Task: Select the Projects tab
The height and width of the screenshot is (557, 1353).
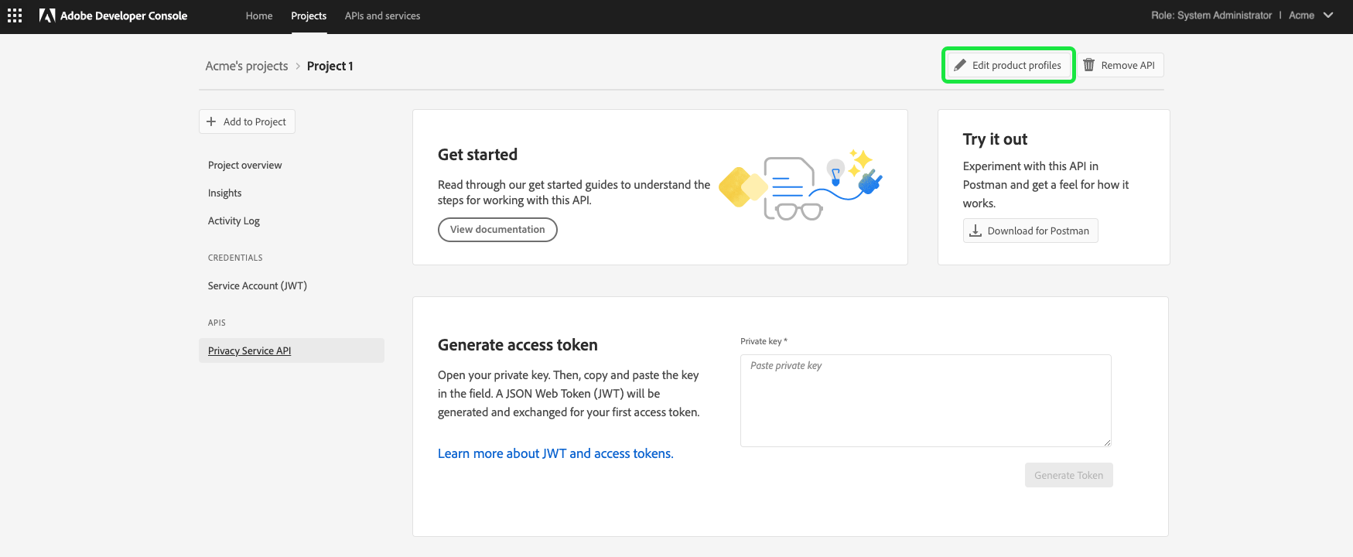Action: pyautogui.click(x=309, y=15)
